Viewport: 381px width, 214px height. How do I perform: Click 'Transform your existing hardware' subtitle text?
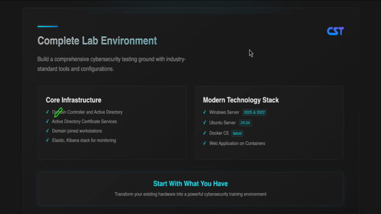(190, 194)
